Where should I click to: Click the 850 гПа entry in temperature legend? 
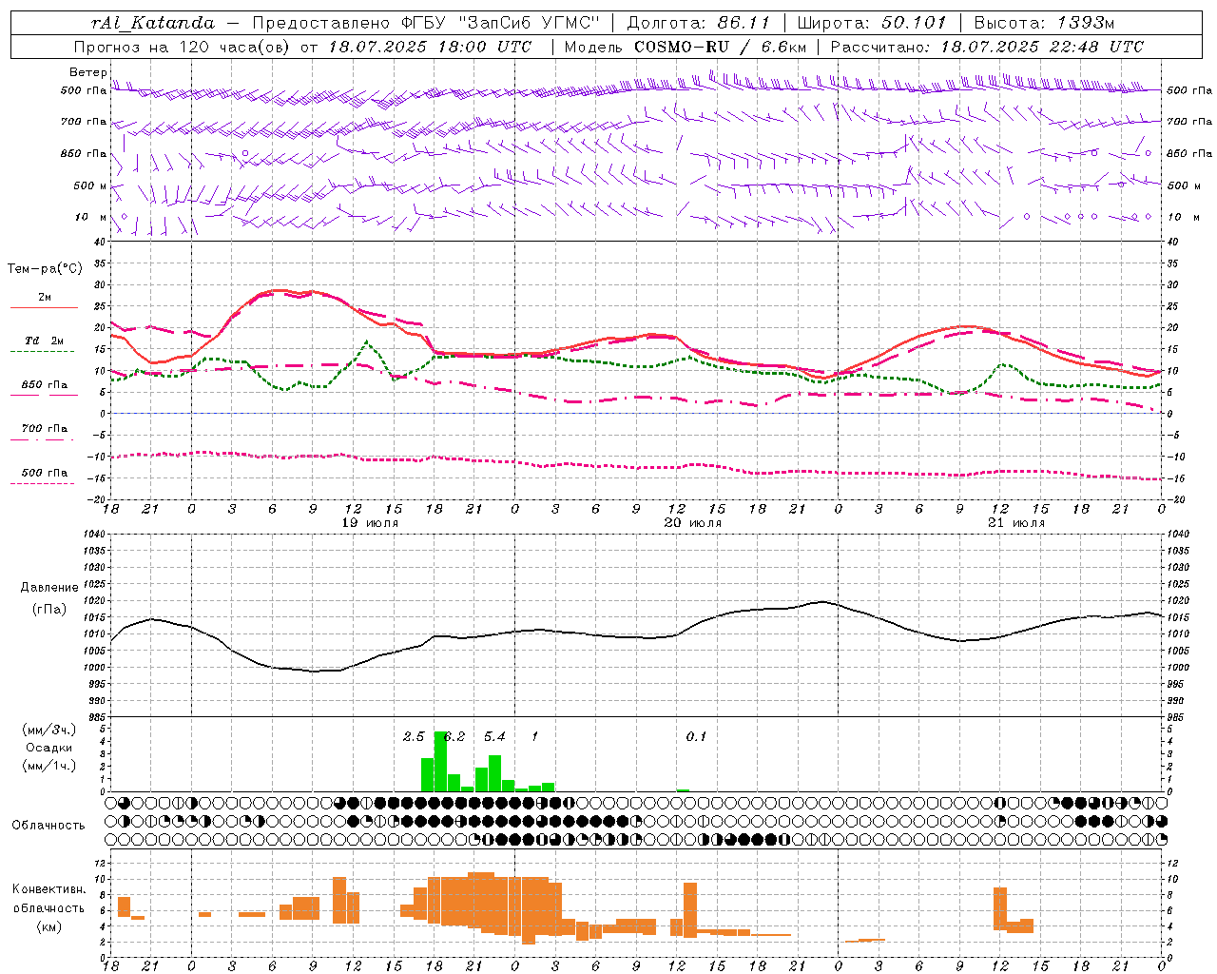pyautogui.click(x=45, y=384)
